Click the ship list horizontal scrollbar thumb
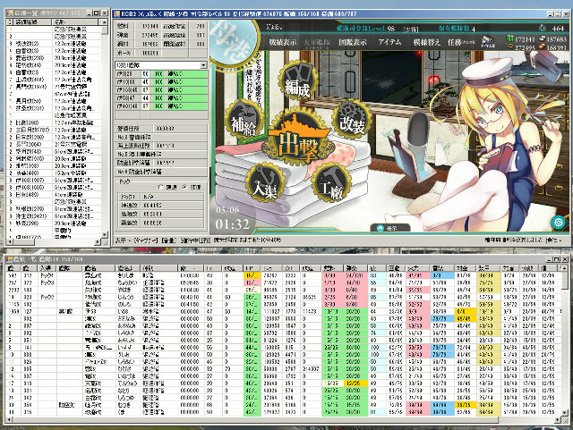This screenshot has height=430, width=573. point(256,420)
